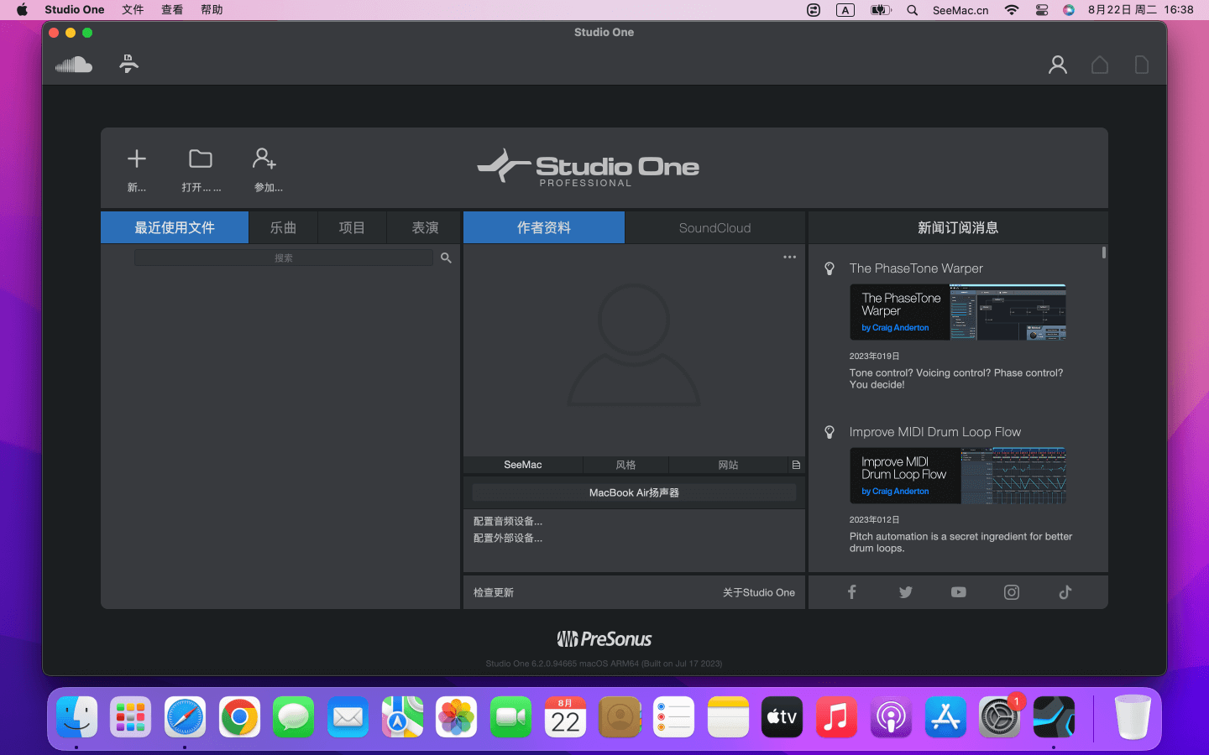Open the 文件 menu in menu bar
This screenshot has width=1209, height=755.
(133, 10)
